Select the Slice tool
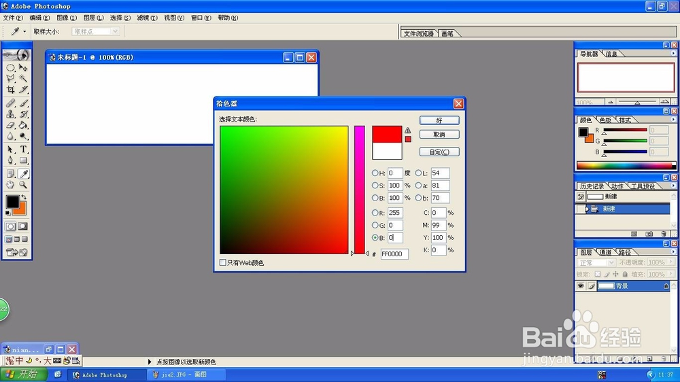680x382 pixels. tap(23, 89)
